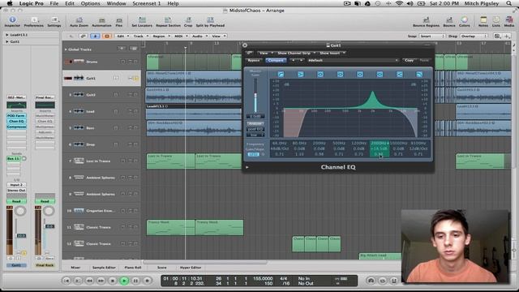Expand the Guit1 track parameters in Inspector

click(x=7, y=41)
